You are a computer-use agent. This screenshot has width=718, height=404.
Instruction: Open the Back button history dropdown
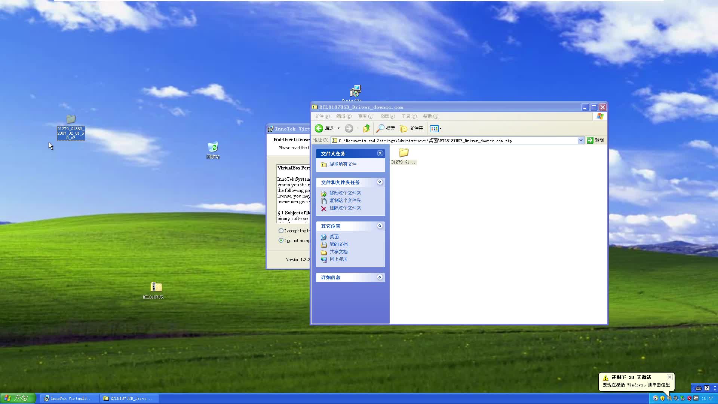[339, 128]
